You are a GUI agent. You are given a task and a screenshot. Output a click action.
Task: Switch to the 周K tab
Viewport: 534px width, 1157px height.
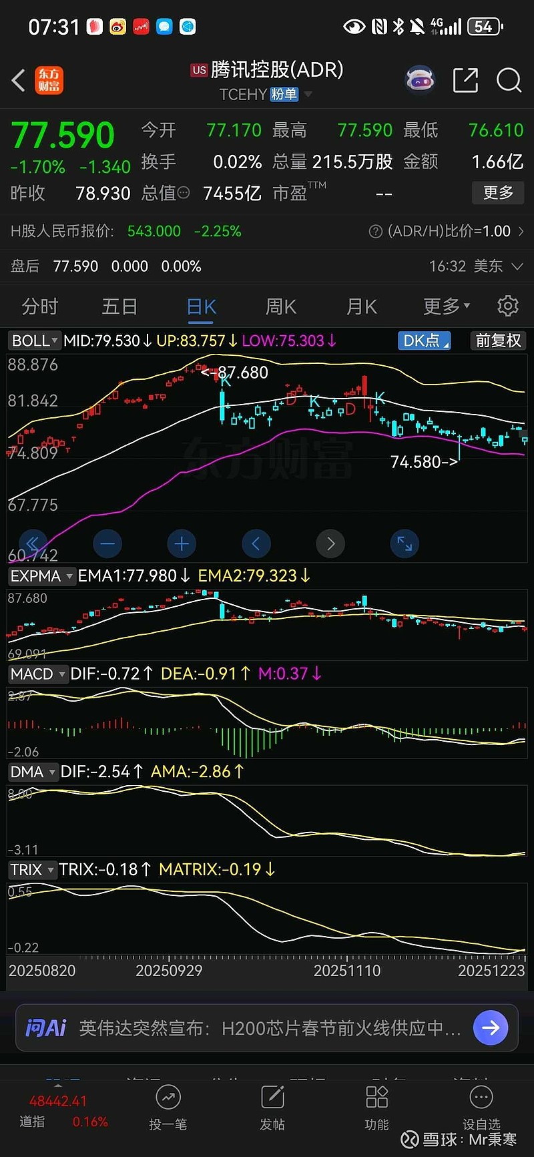280,306
